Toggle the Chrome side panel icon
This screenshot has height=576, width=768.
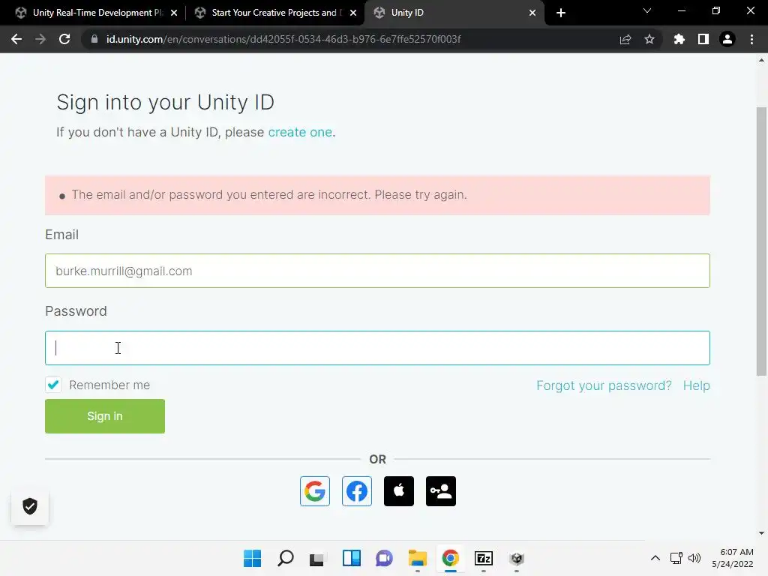click(x=703, y=39)
